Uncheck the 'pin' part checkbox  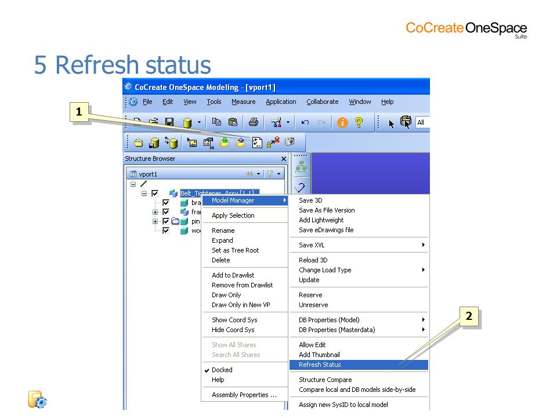click(166, 221)
